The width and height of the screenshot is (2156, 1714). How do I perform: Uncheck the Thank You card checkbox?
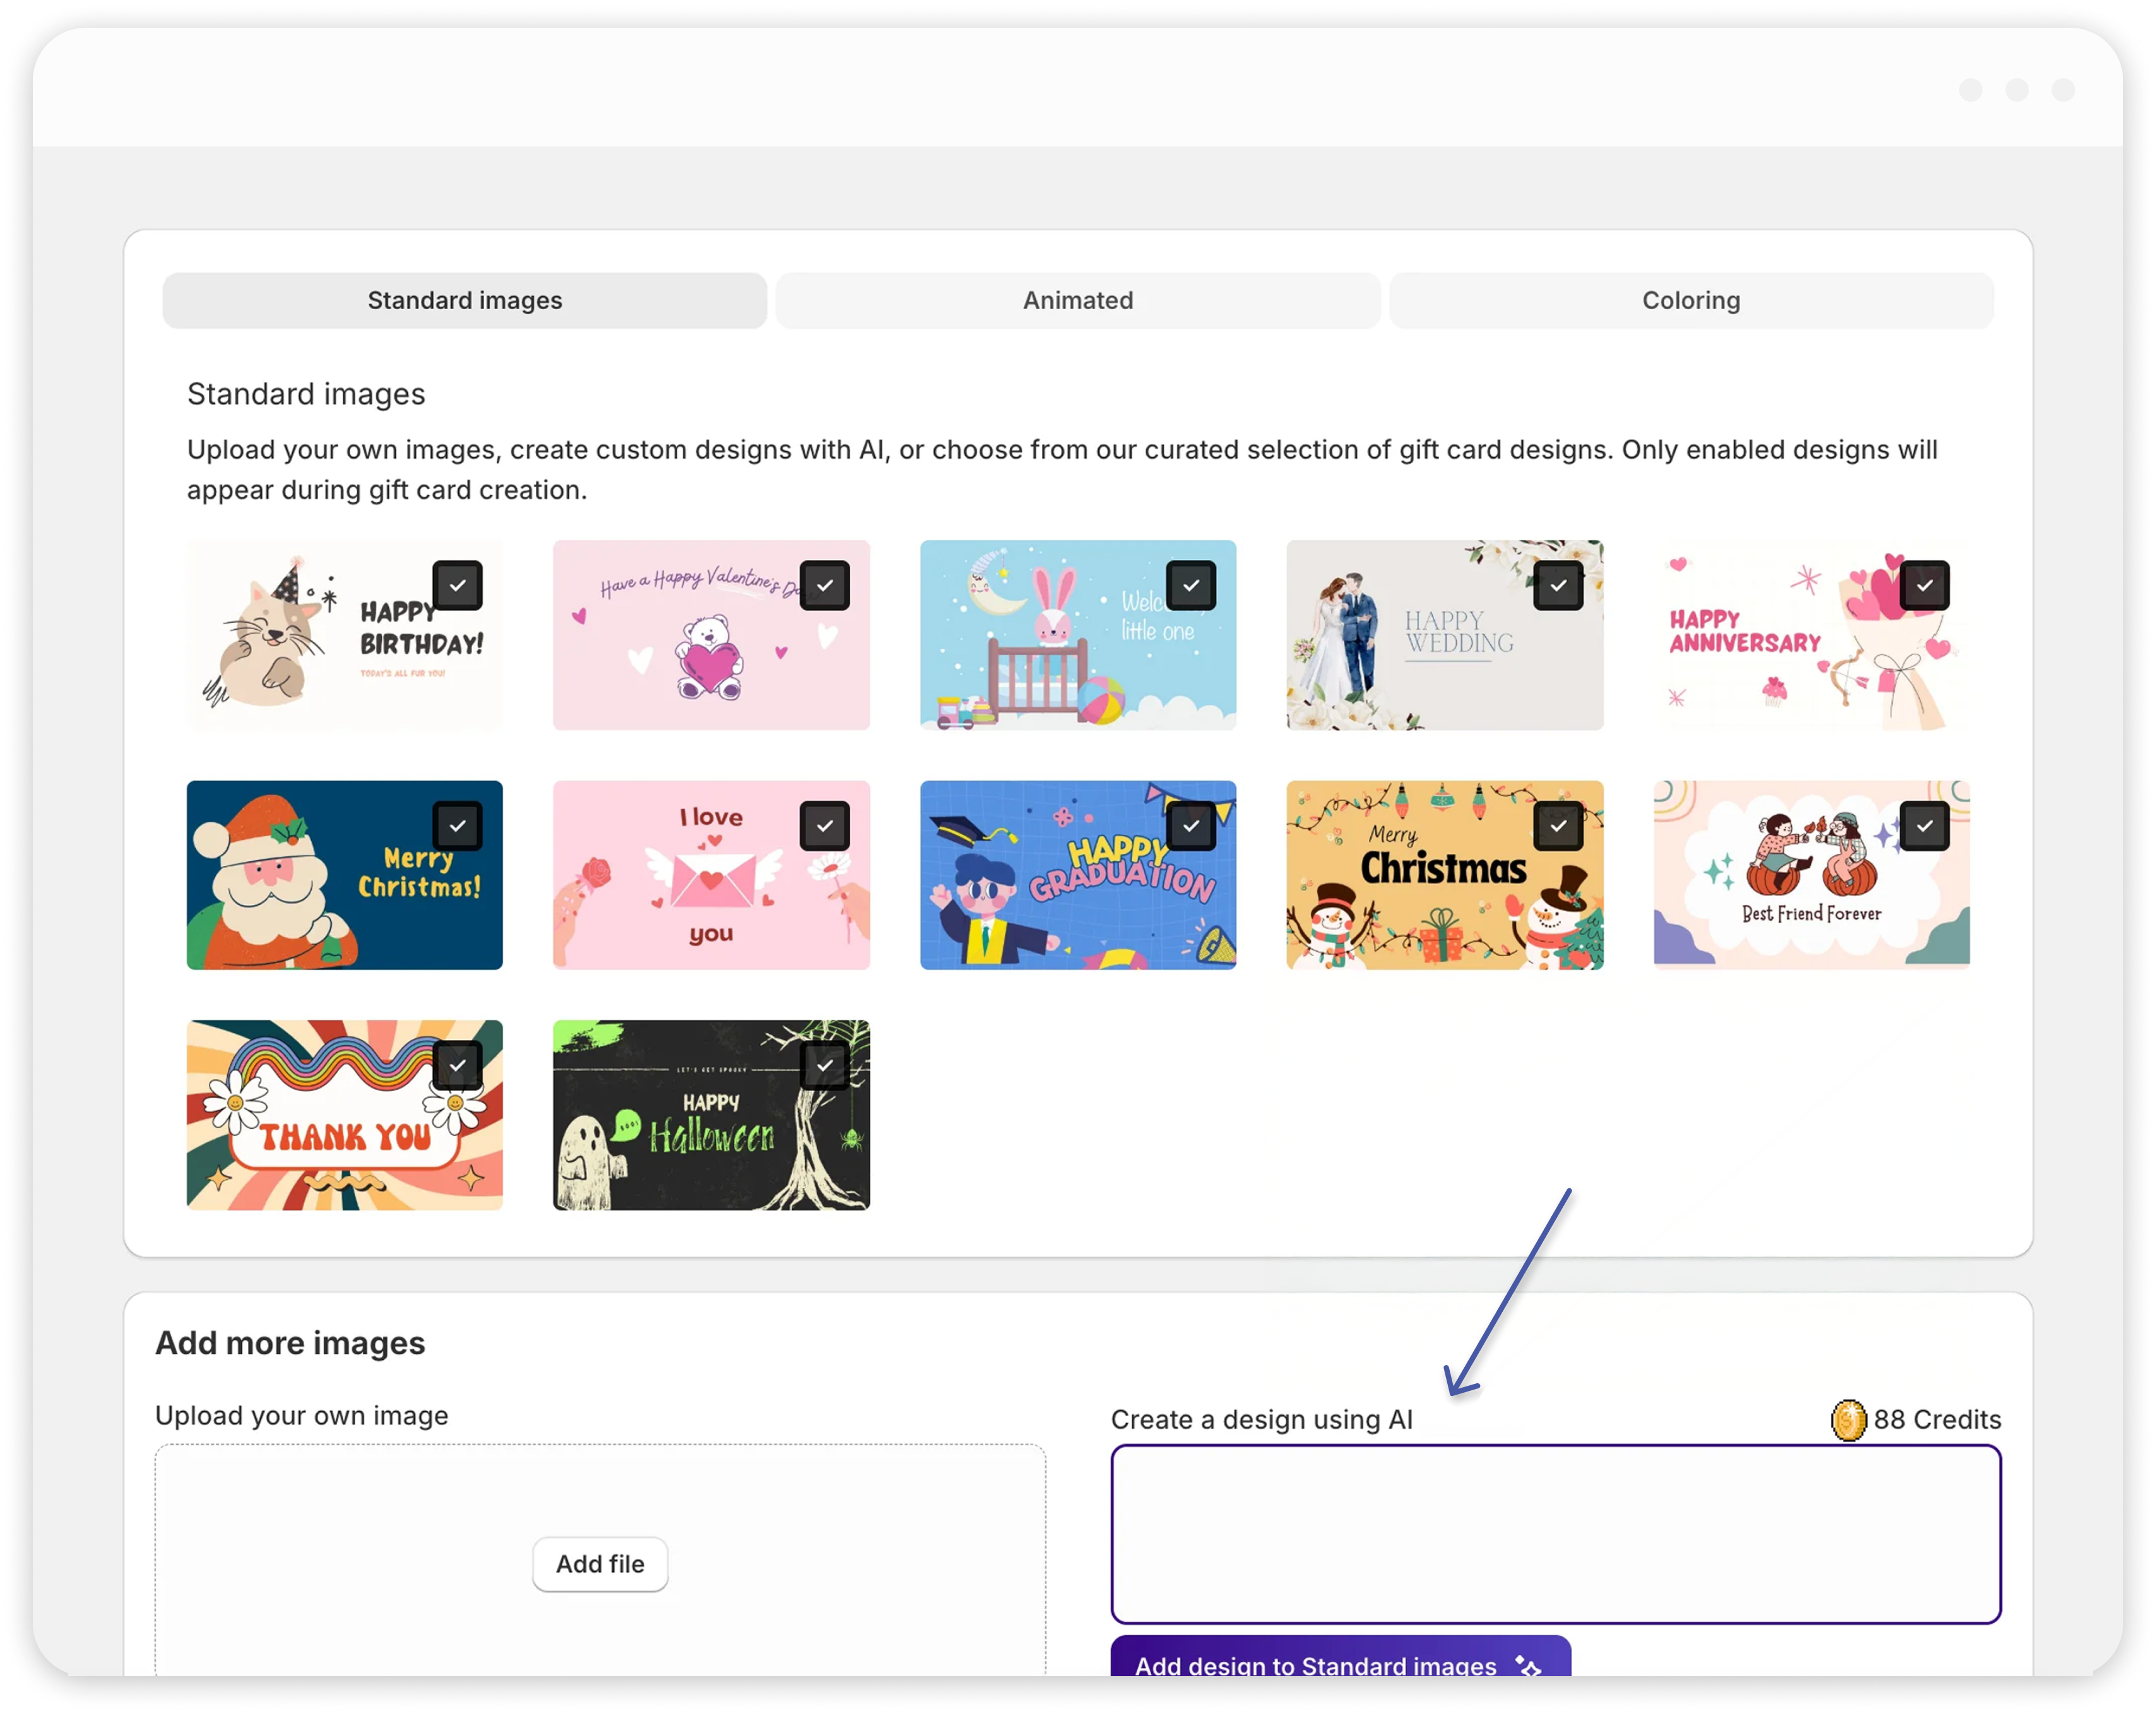click(x=458, y=1066)
